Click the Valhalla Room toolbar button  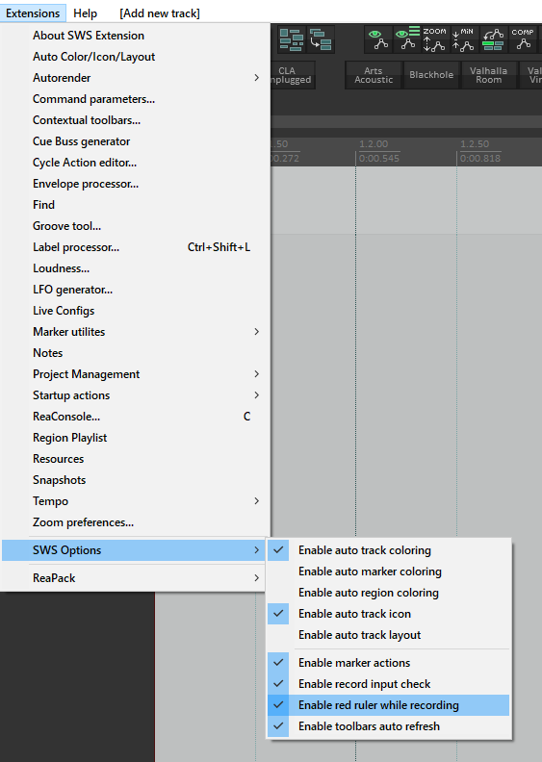pos(488,75)
